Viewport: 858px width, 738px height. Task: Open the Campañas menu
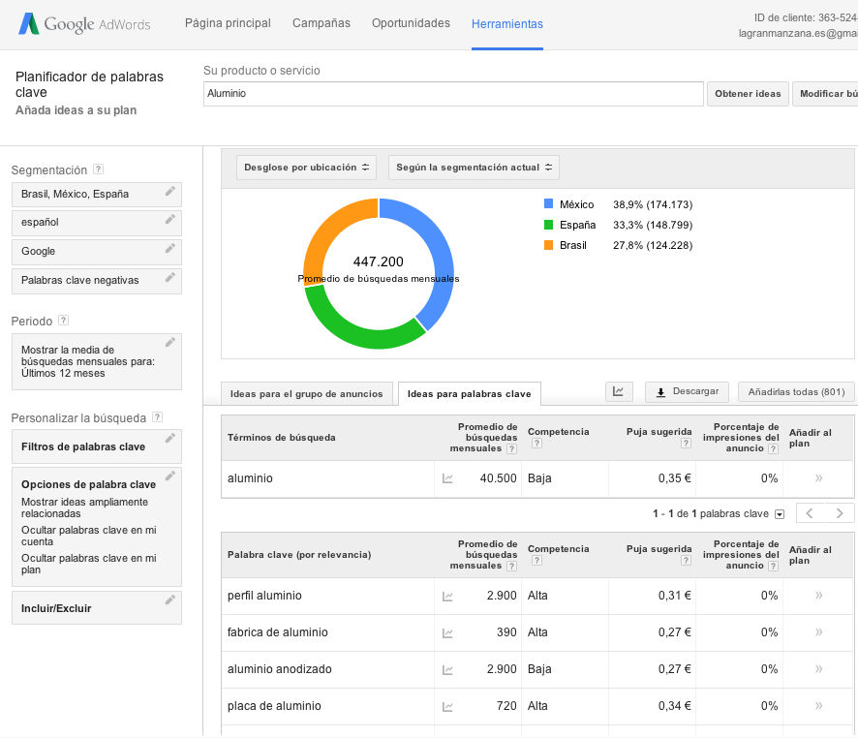click(322, 23)
